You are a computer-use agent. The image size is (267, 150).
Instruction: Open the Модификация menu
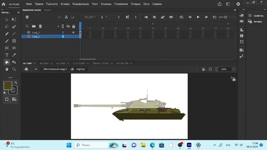point(81,4)
